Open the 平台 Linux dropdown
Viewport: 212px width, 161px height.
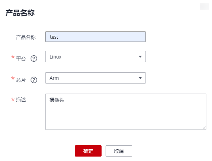pos(96,56)
